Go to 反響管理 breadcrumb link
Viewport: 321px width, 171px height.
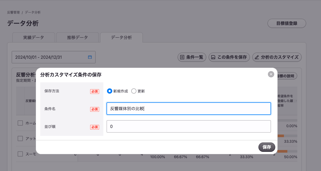click(13, 12)
